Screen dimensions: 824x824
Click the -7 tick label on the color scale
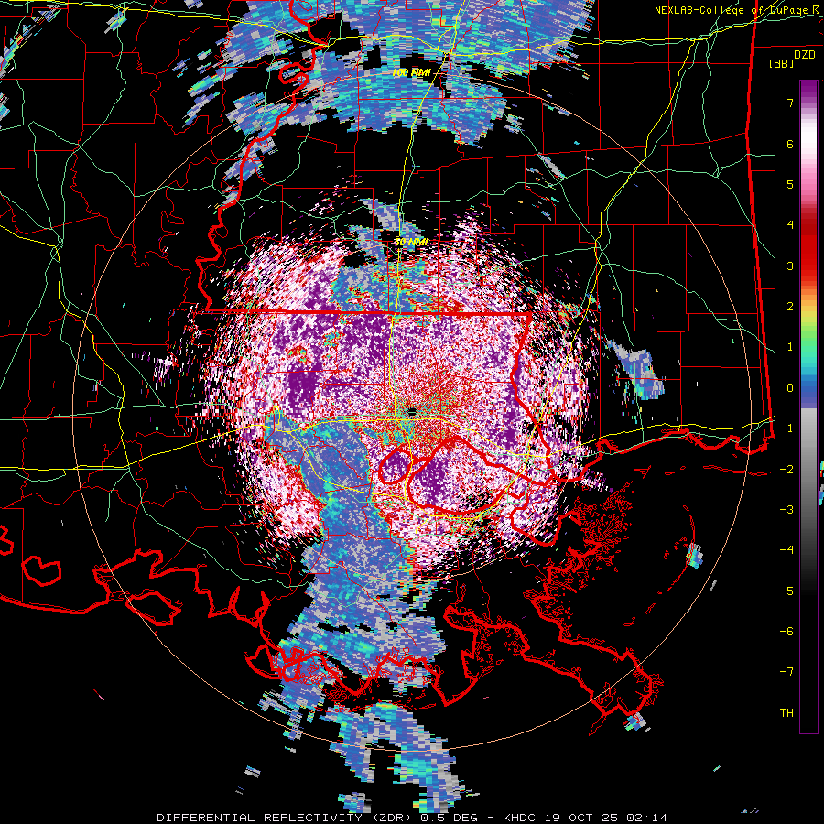786,672
